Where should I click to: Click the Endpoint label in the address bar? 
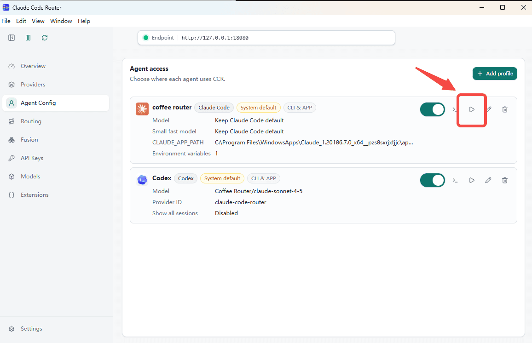point(163,38)
